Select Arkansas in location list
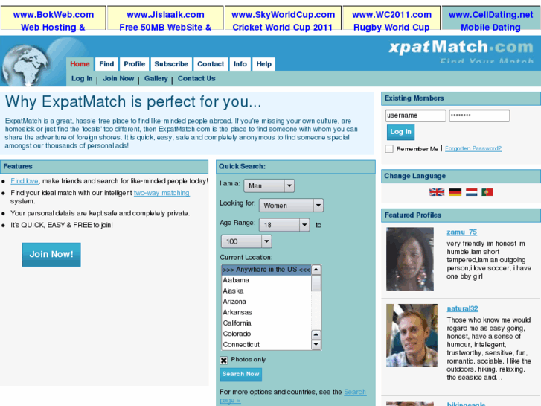 (266, 312)
